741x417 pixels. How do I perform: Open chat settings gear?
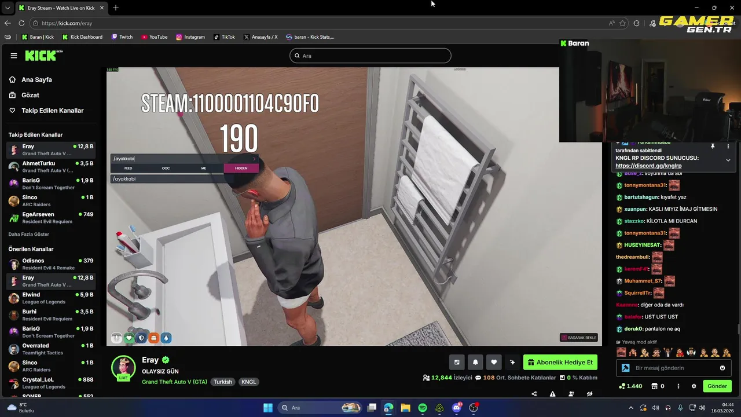(x=694, y=386)
